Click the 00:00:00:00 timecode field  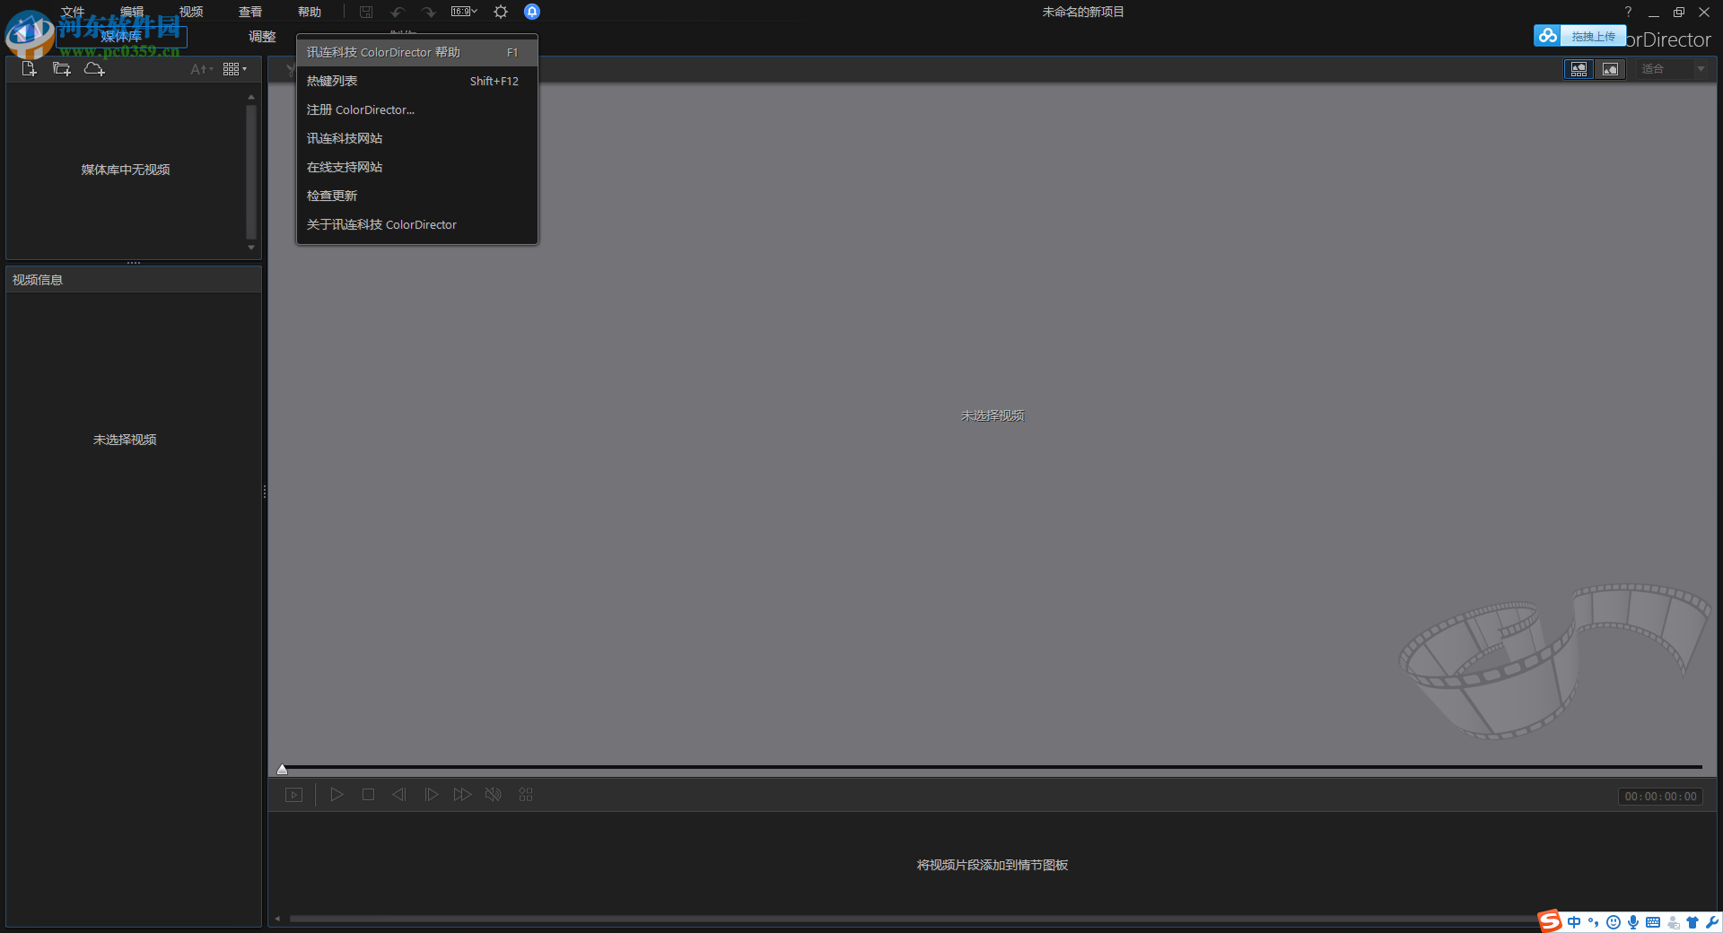coord(1660,797)
